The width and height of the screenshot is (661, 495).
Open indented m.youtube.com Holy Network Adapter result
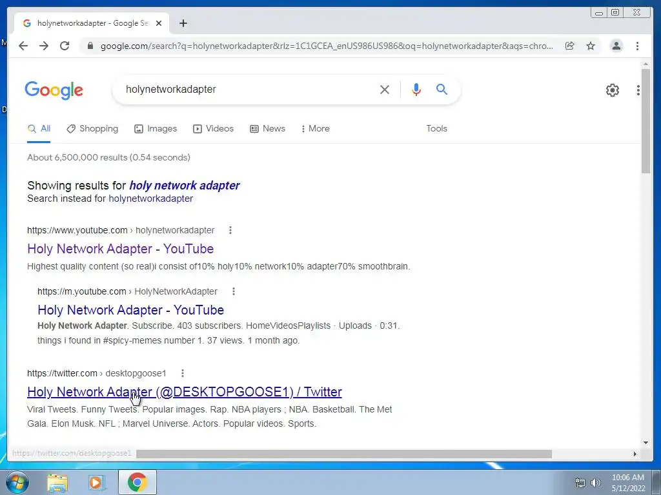click(130, 310)
